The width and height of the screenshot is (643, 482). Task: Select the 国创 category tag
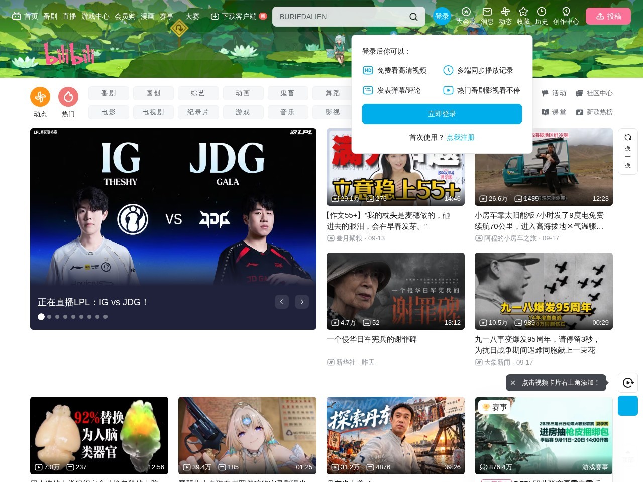(x=153, y=93)
